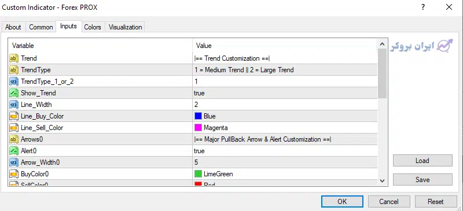Click the Magenta color swatch

click(198, 128)
